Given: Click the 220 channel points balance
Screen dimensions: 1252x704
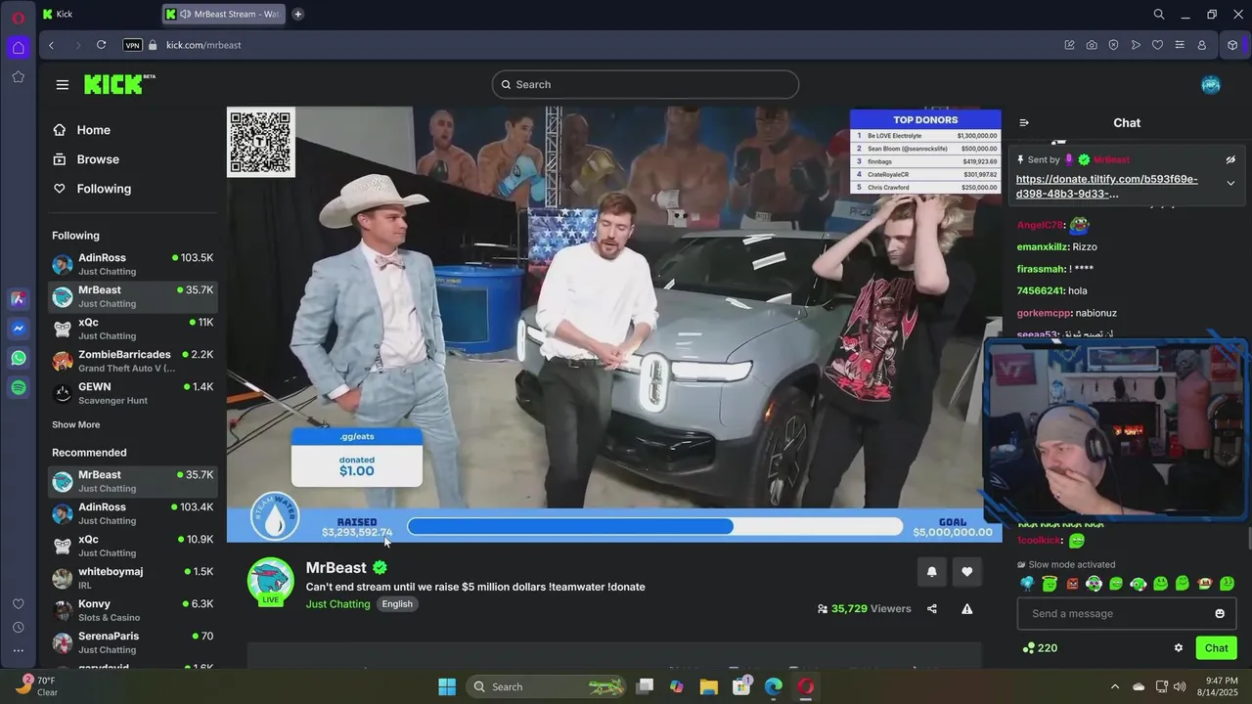Looking at the screenshot, I should 1040,648.
